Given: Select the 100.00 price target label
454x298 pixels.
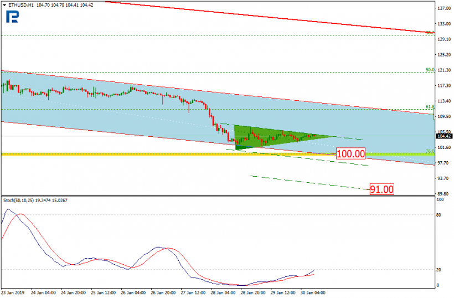Looking at the screenshot, I should click(350, 153).
